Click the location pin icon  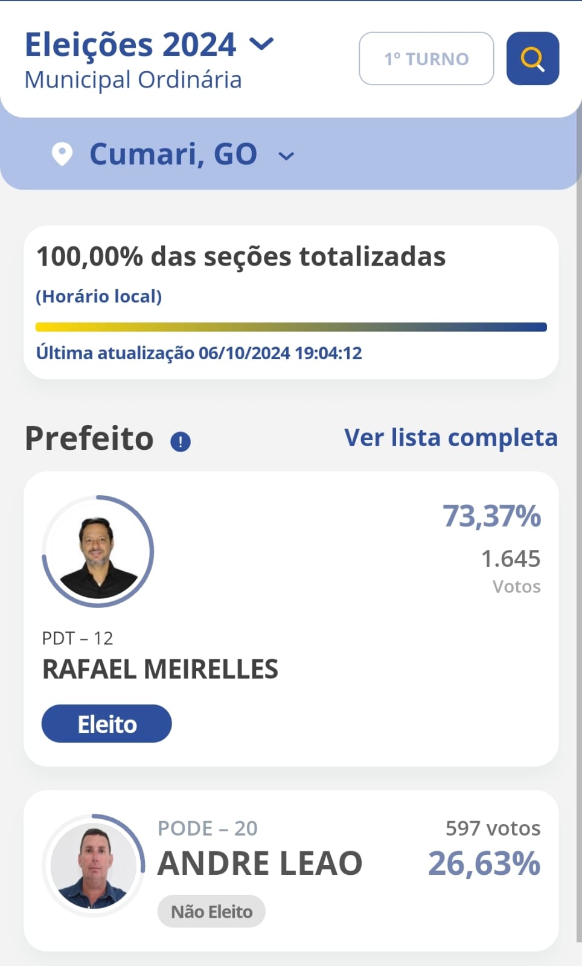[62, 154]
